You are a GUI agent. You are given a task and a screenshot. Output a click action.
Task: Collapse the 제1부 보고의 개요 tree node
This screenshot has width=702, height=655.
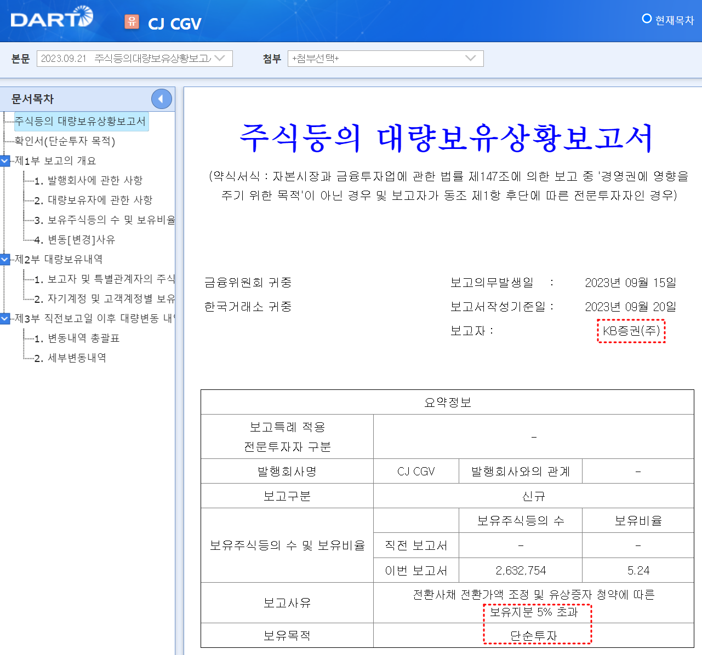[x=5, y=161]
